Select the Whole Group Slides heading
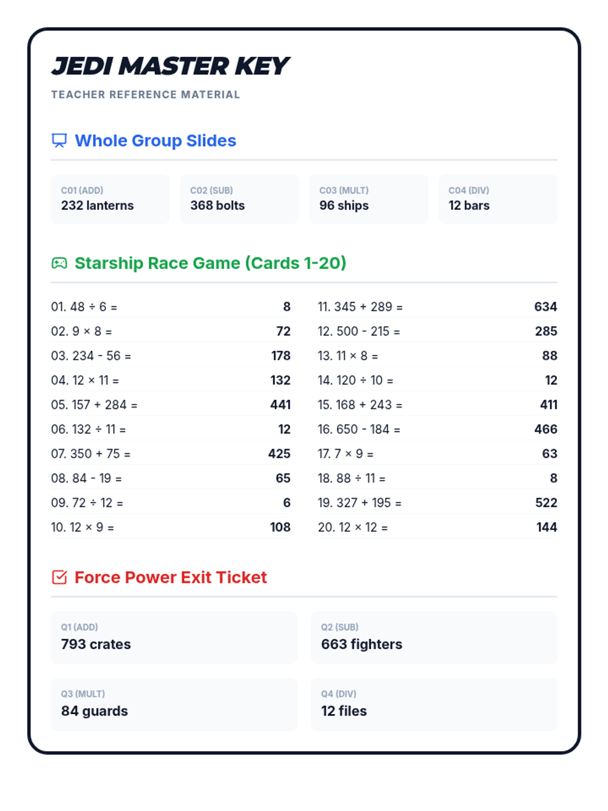 pyautogui.click(x=155, y=140)
